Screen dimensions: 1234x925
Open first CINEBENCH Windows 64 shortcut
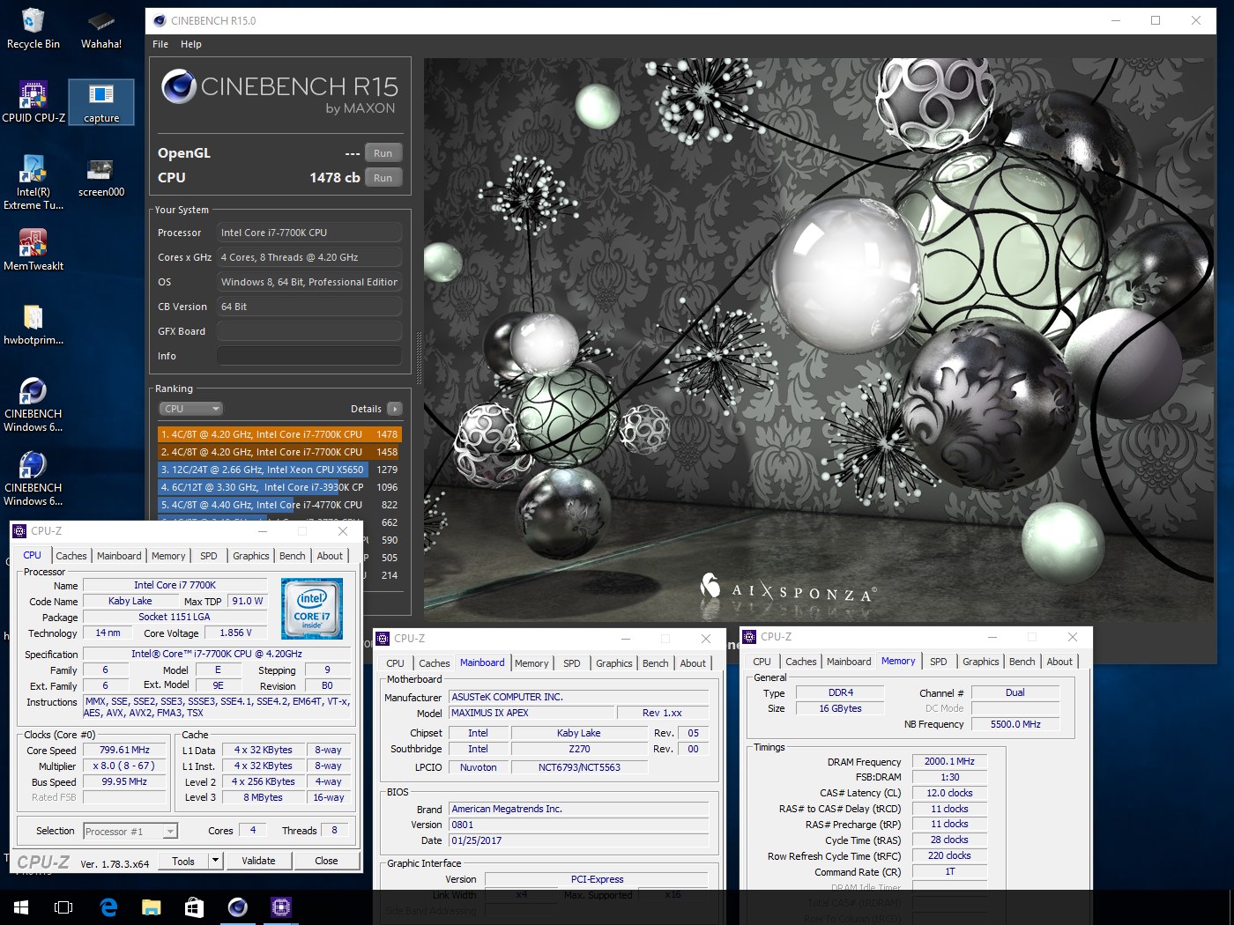click(x=33, y=404)
